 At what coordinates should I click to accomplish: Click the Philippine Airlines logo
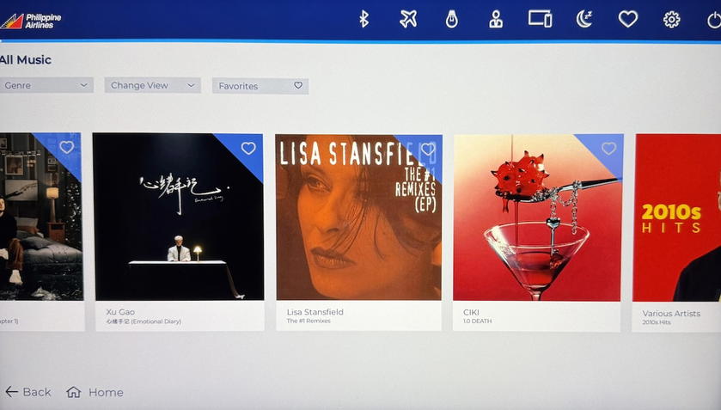click(x=31, y=21)
